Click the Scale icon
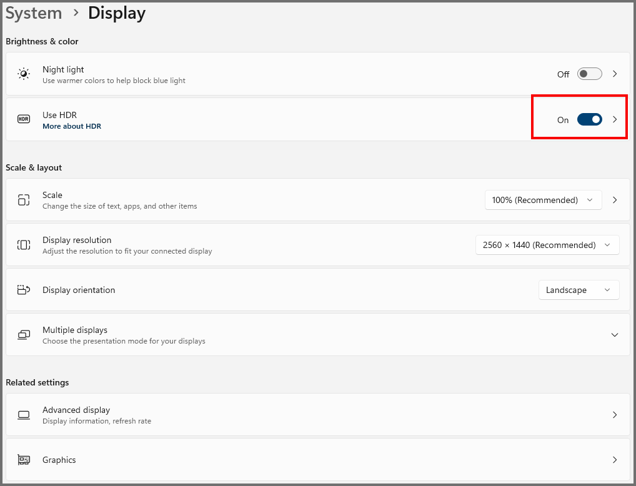636x486 pixels. [24, 200]
